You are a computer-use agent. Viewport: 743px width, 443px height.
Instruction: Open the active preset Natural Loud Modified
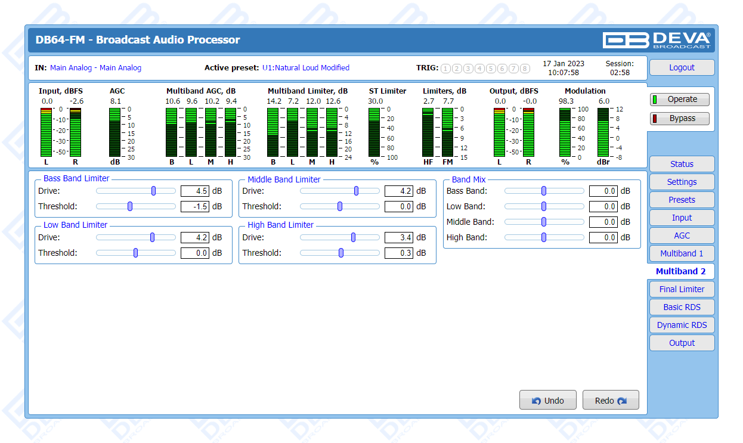306,68
